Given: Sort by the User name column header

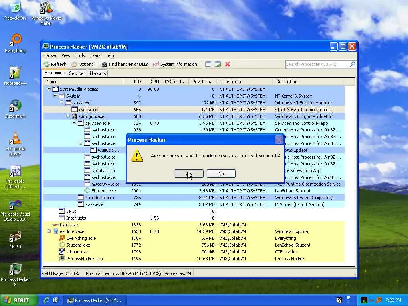Looking at the screenshot, I should pos(245,82).
